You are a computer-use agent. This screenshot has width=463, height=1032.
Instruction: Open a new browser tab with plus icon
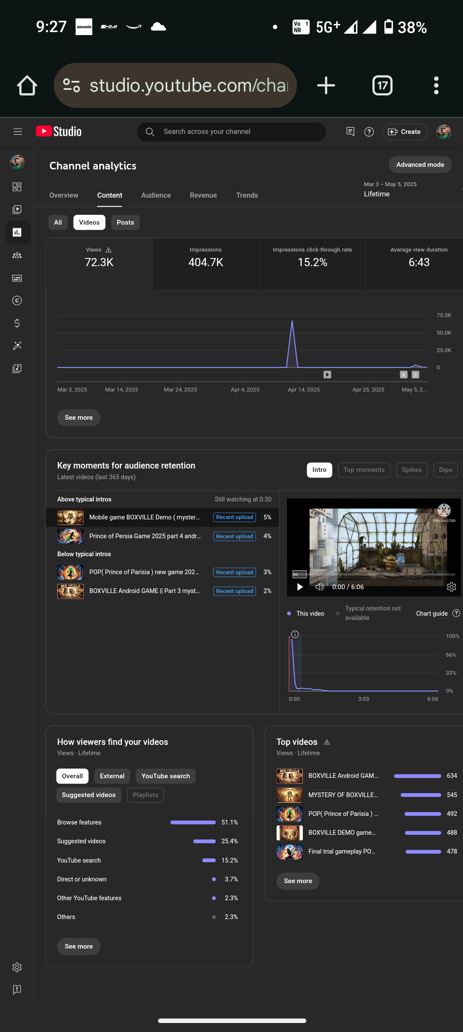[326, 86]
